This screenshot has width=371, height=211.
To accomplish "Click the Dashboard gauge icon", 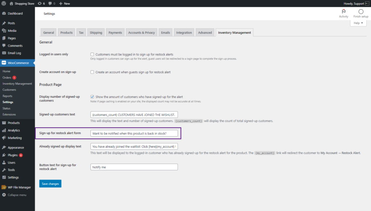I will tap(4, 13).
